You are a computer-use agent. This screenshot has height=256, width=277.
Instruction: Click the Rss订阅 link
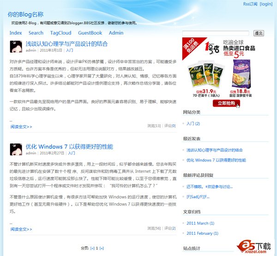click(x=250, y=4)
